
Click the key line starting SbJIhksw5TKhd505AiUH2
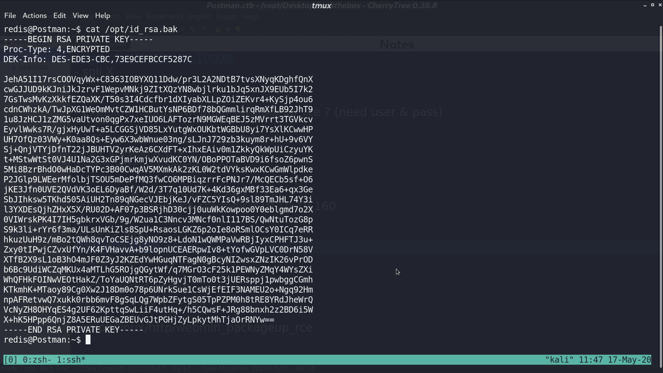tap(158, 200)
